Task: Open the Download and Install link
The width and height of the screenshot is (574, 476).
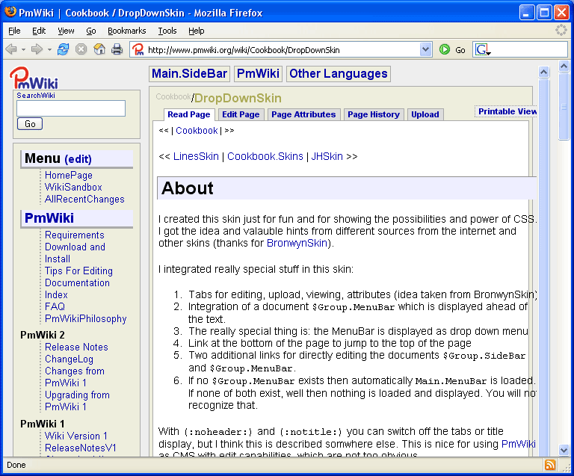Action: click(75, 253)
